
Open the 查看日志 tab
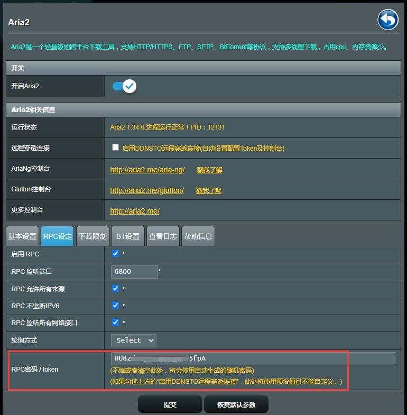coord(163,236)
